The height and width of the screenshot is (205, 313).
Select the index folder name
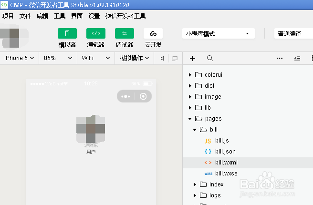point(217,184)
